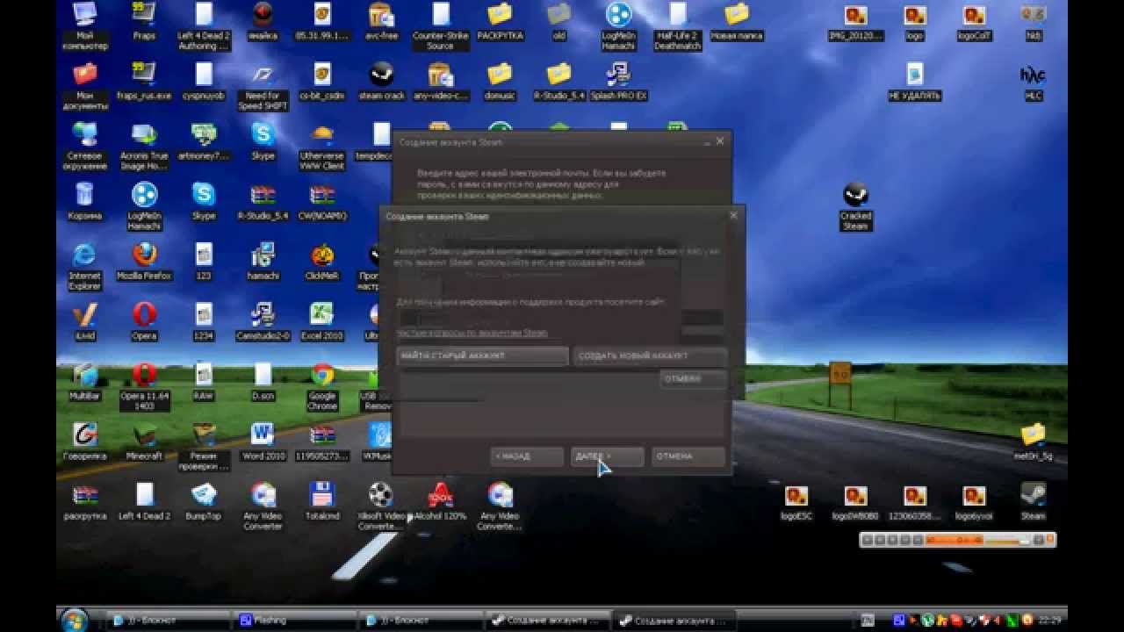Open the Новая папка folder

coord(736,22)
